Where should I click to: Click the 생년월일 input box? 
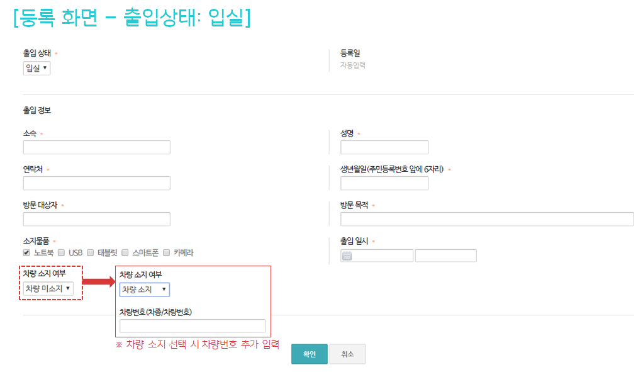(x=384, y=183)
